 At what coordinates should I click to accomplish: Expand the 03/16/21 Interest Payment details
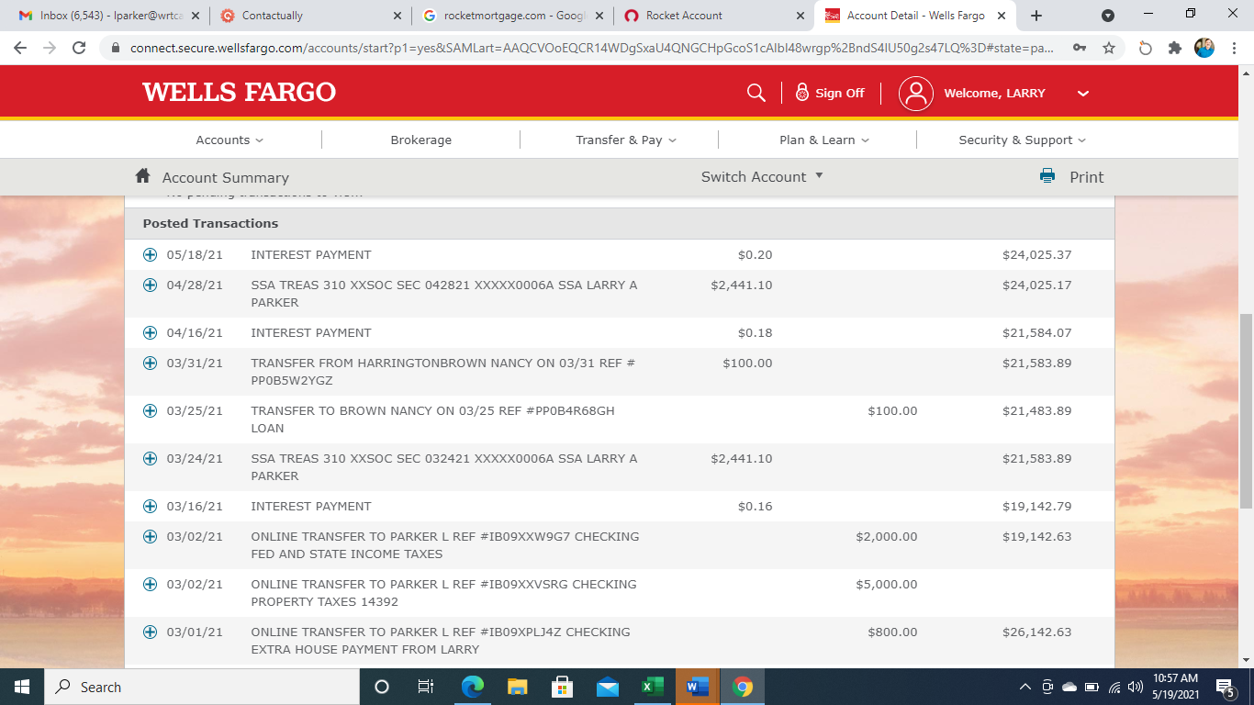pos(151,506)
